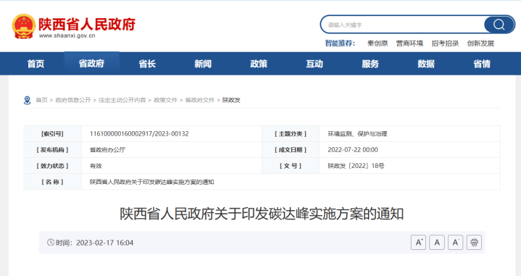
Task: Select index number 116100000160002917/2023-00132
Action: coord(139,134)
